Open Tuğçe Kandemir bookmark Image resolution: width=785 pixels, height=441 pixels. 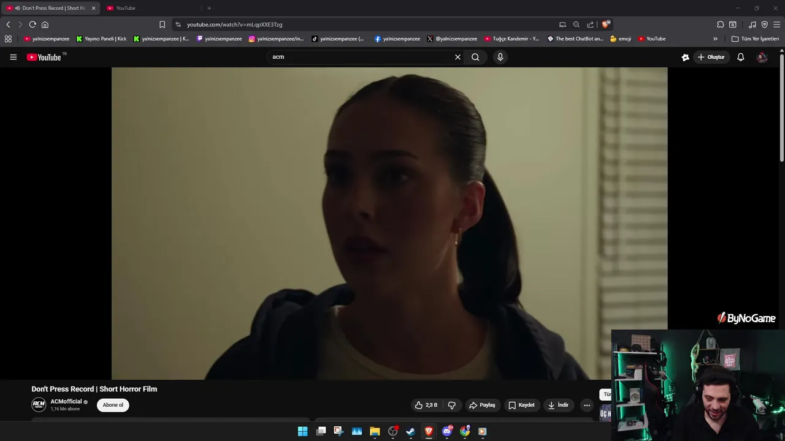511,39
